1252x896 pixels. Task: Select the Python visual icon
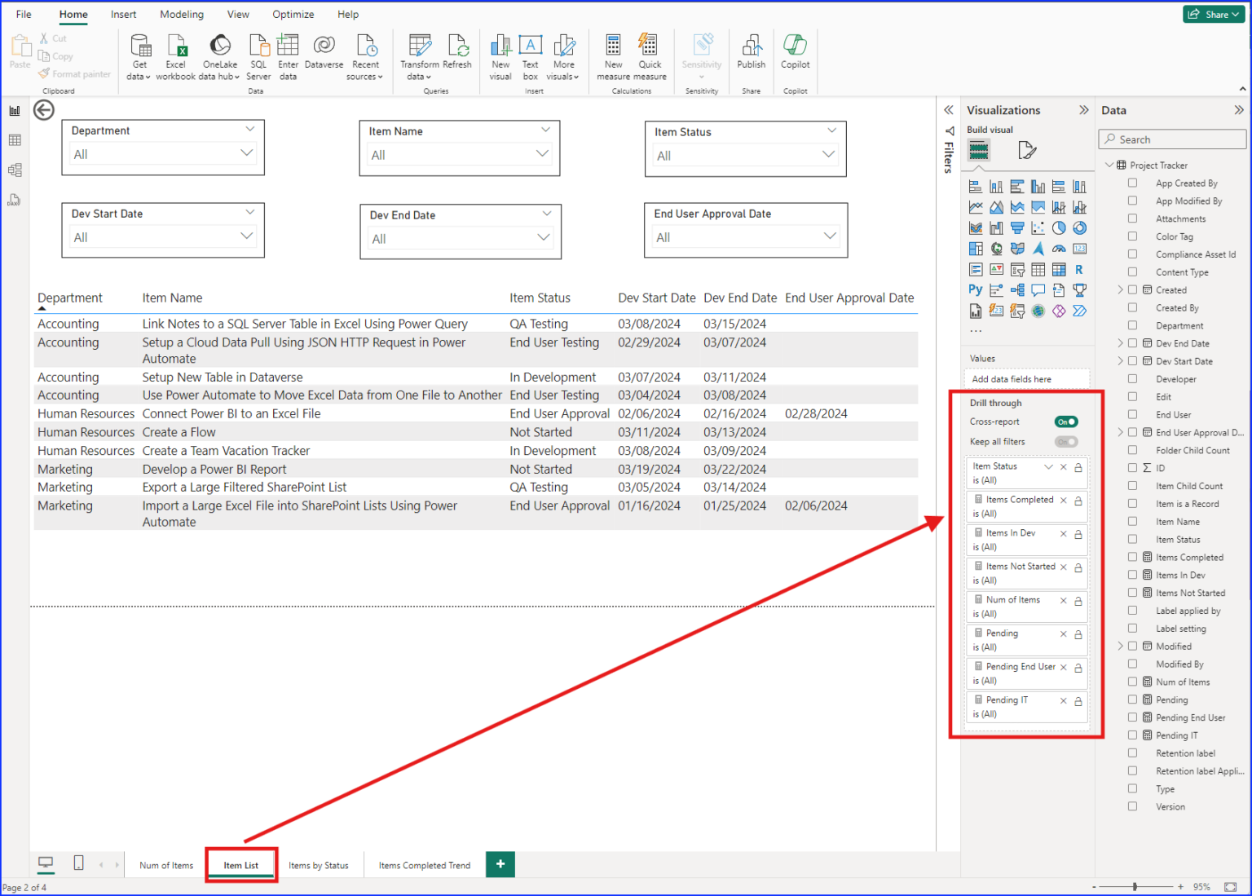coord(975,289)
